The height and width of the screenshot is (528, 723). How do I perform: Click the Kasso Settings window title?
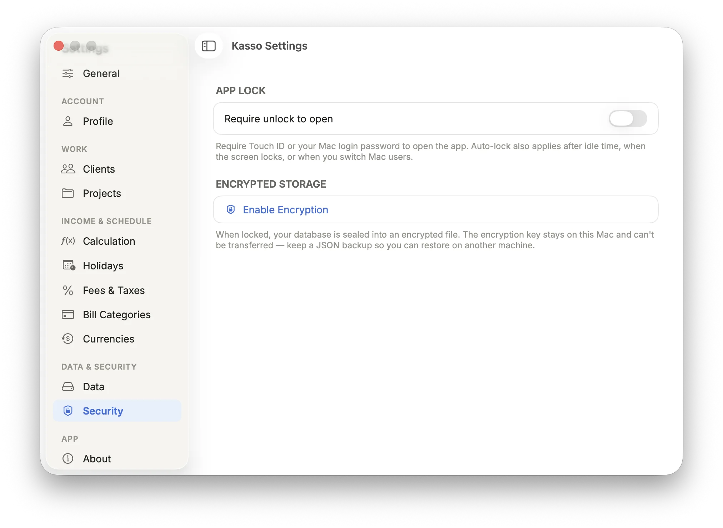tap(269, 46)
